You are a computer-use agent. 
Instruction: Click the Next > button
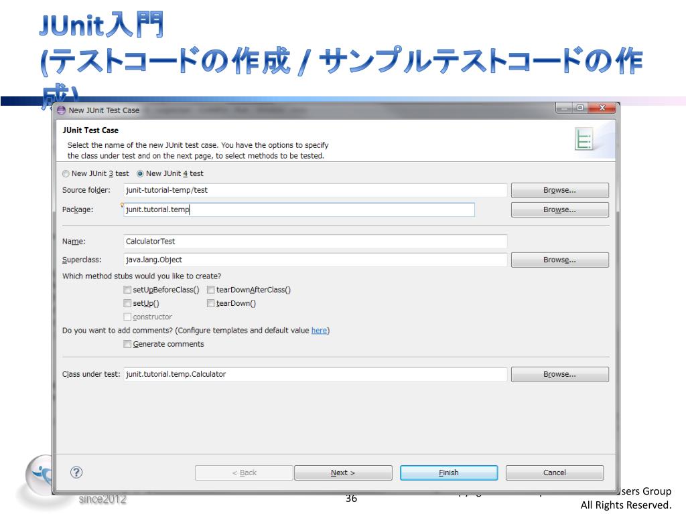click(x=343, y=473)
